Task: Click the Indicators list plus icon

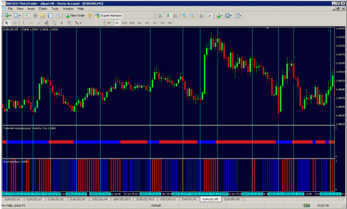Action: pyautogui.click(x=218, y=16)
